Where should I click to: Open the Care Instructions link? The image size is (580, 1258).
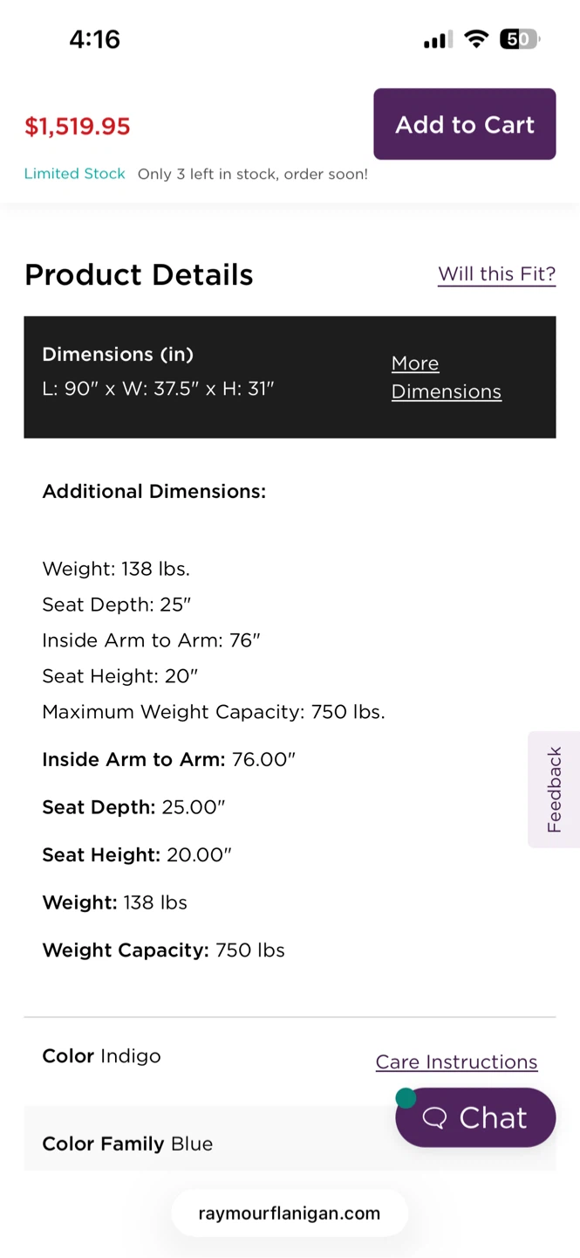(456, 1062)
